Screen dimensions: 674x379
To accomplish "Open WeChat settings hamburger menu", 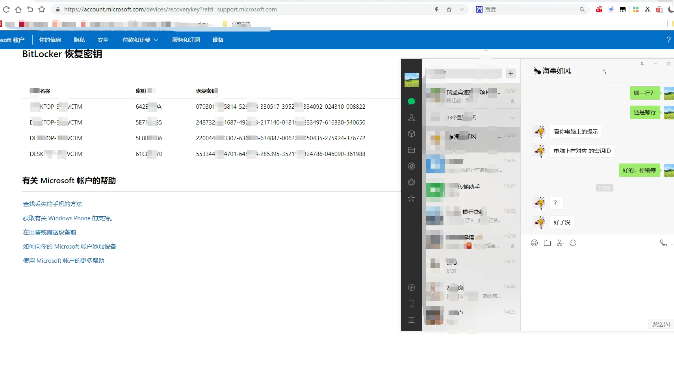I will (x=412, y=320).
